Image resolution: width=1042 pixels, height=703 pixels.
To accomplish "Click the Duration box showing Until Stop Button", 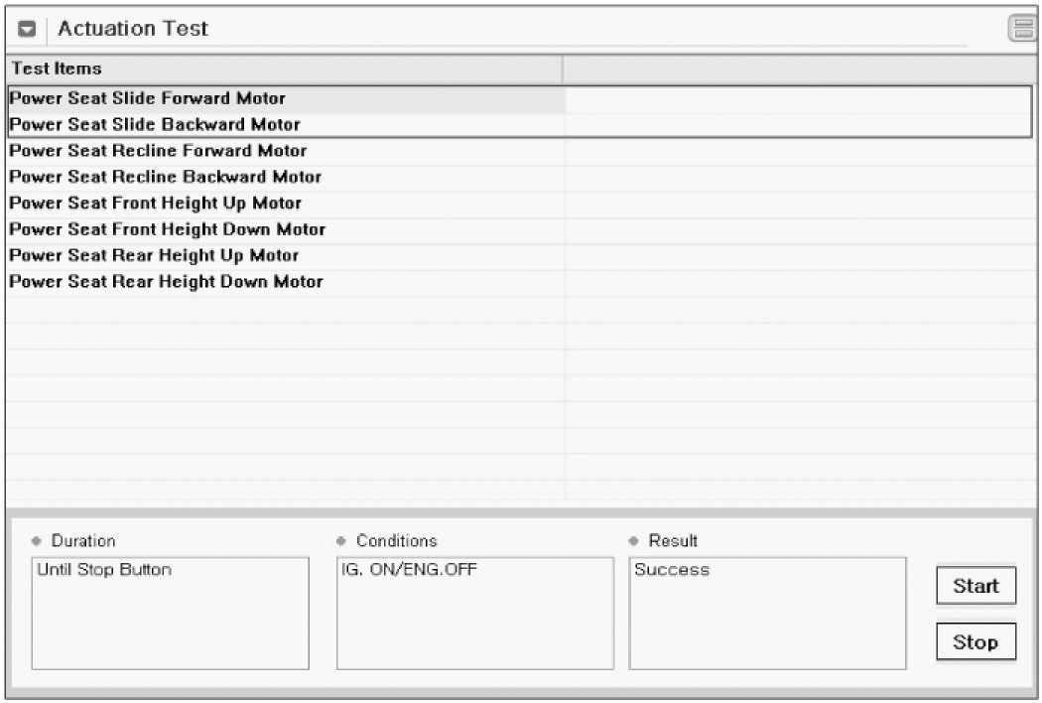I will pos(170,613).
